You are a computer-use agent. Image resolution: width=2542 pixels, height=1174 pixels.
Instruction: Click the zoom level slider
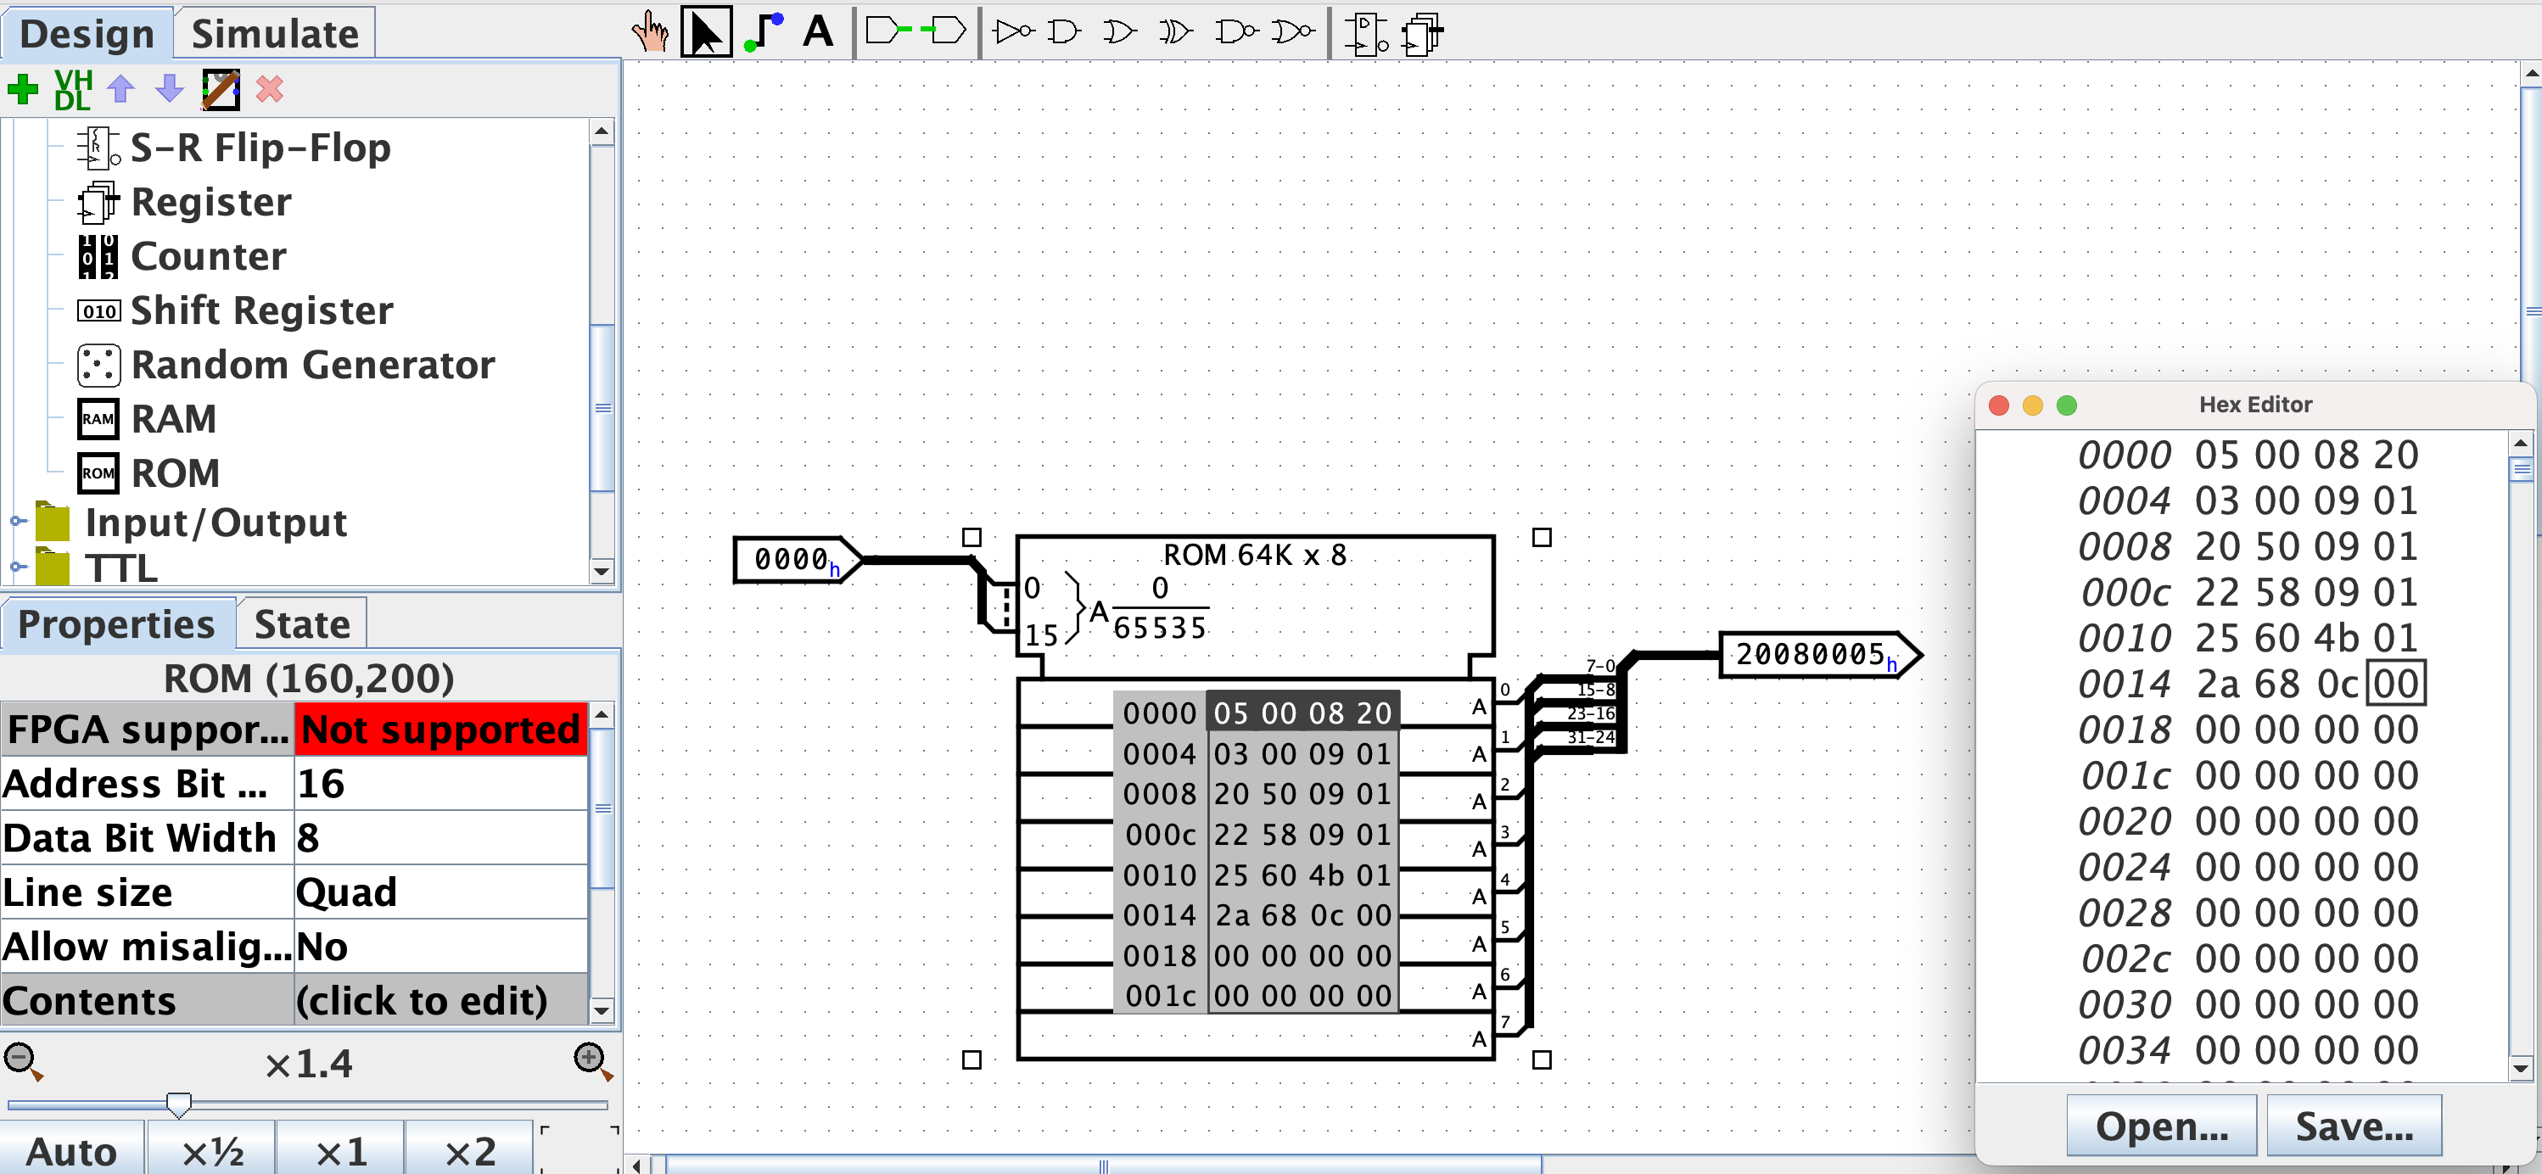pos(179,1104)
